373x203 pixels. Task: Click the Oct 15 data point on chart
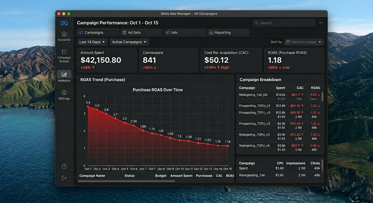pos(228,146)
